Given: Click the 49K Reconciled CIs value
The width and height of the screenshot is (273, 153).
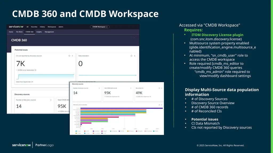Looking at the screenshot, I should coord(139,93).
